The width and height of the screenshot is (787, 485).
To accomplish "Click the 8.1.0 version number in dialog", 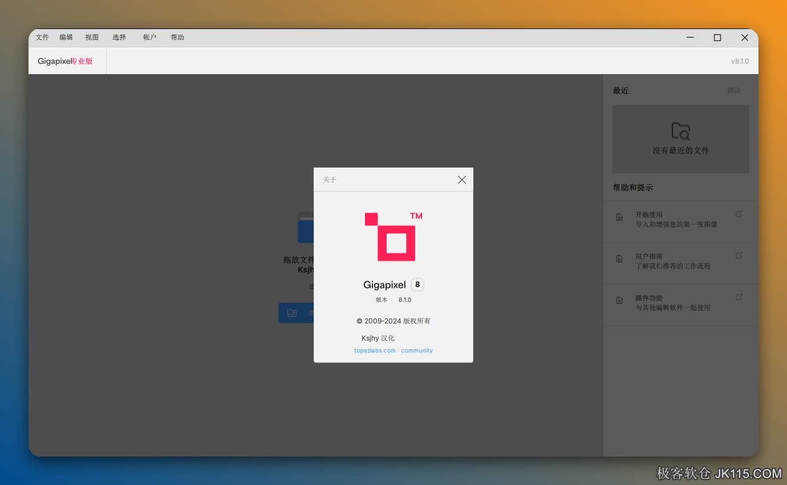I will (405, 300).
